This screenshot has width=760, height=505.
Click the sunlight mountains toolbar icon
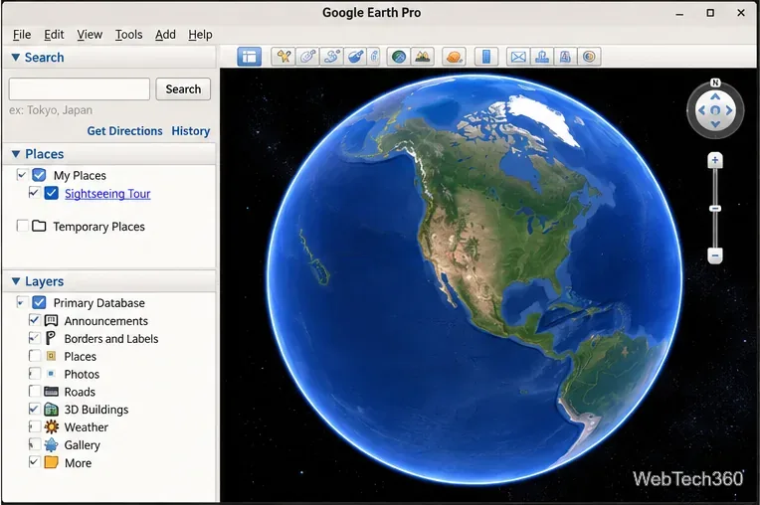(422, 57)
